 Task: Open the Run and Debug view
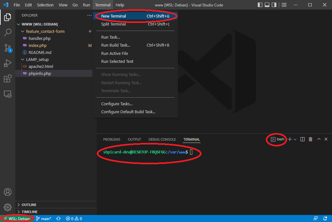pos(8,63)
